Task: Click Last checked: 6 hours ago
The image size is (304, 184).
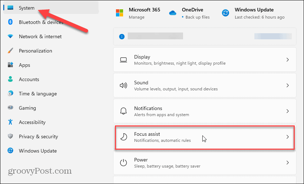Action: tap(260, 17)
